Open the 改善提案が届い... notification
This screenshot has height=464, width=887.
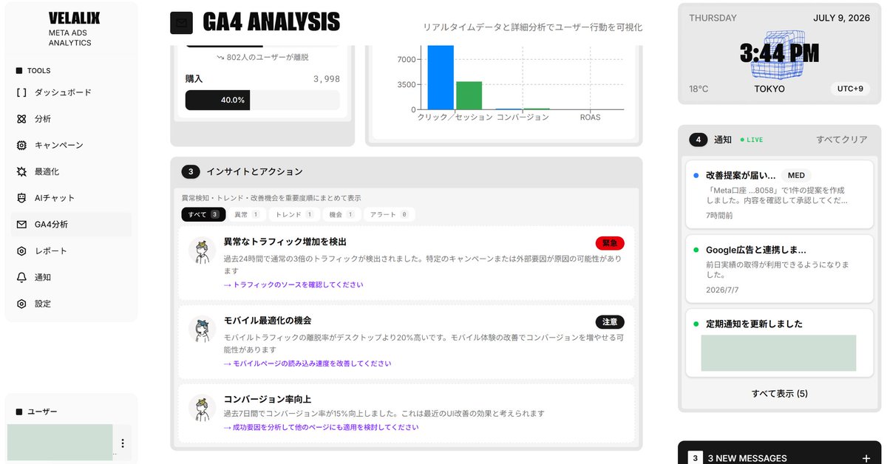[x=779, y=194]
